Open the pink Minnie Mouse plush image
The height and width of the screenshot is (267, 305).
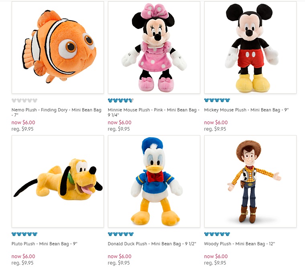point(154,47)
